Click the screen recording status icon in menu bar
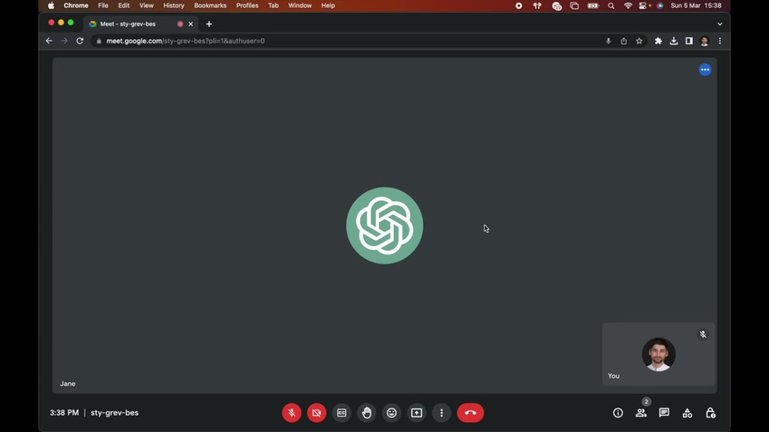The width and height of the screenshot is (769, 432). [519, 5]
